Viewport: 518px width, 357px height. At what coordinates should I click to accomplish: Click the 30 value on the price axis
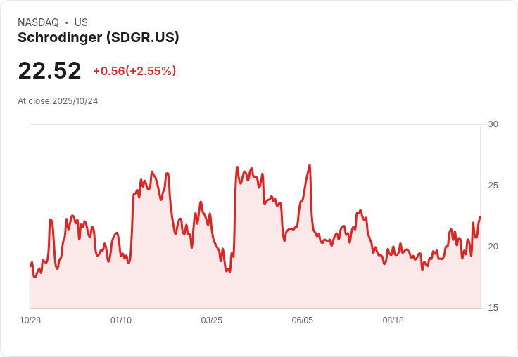point(493,124)
